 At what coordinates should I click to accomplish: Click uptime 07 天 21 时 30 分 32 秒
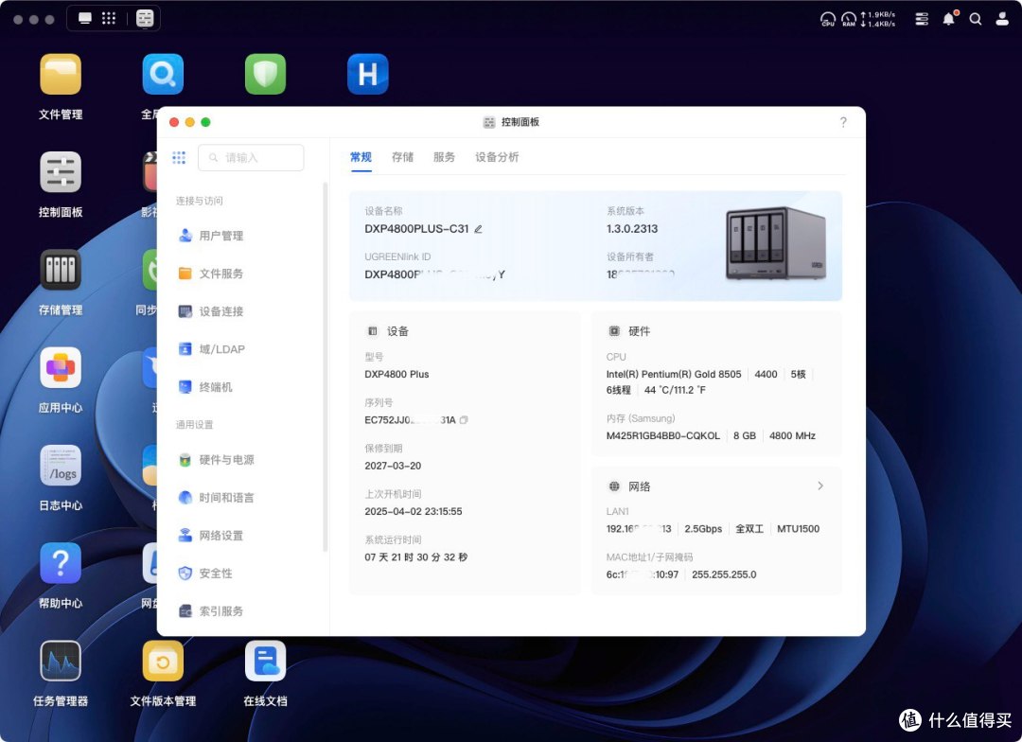click(415, 556)
